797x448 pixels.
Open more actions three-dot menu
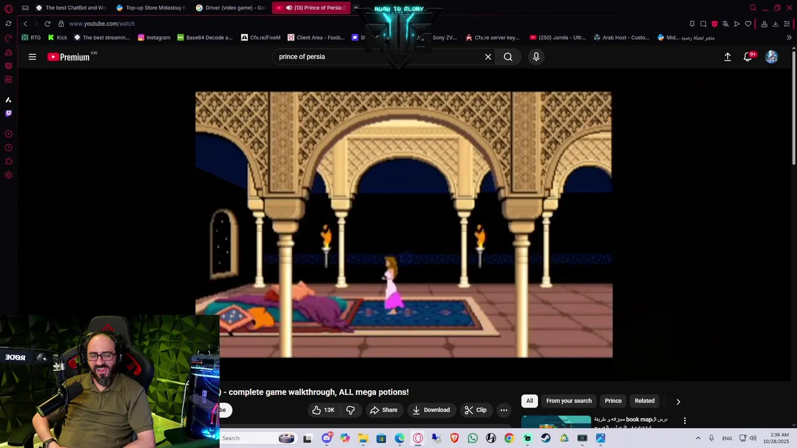click(504, 410)
